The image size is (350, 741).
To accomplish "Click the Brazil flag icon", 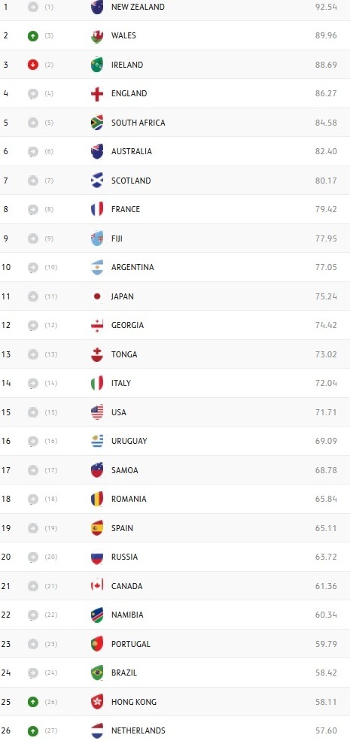I will coord(97,673).
